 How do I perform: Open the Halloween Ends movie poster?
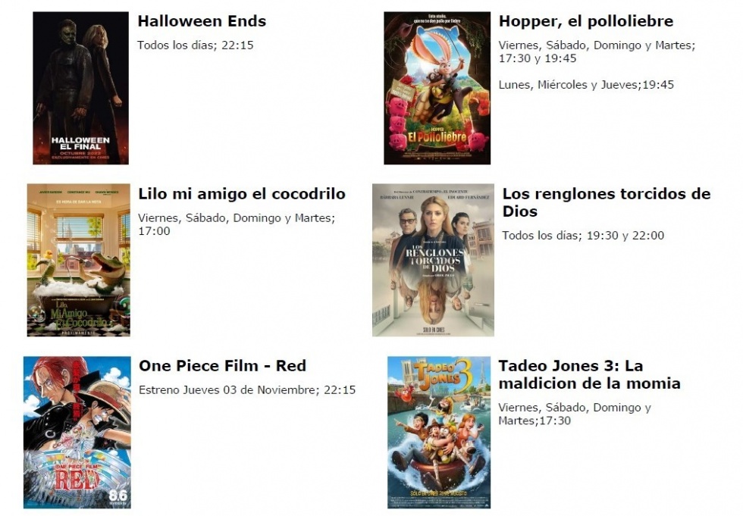point(80,88)
